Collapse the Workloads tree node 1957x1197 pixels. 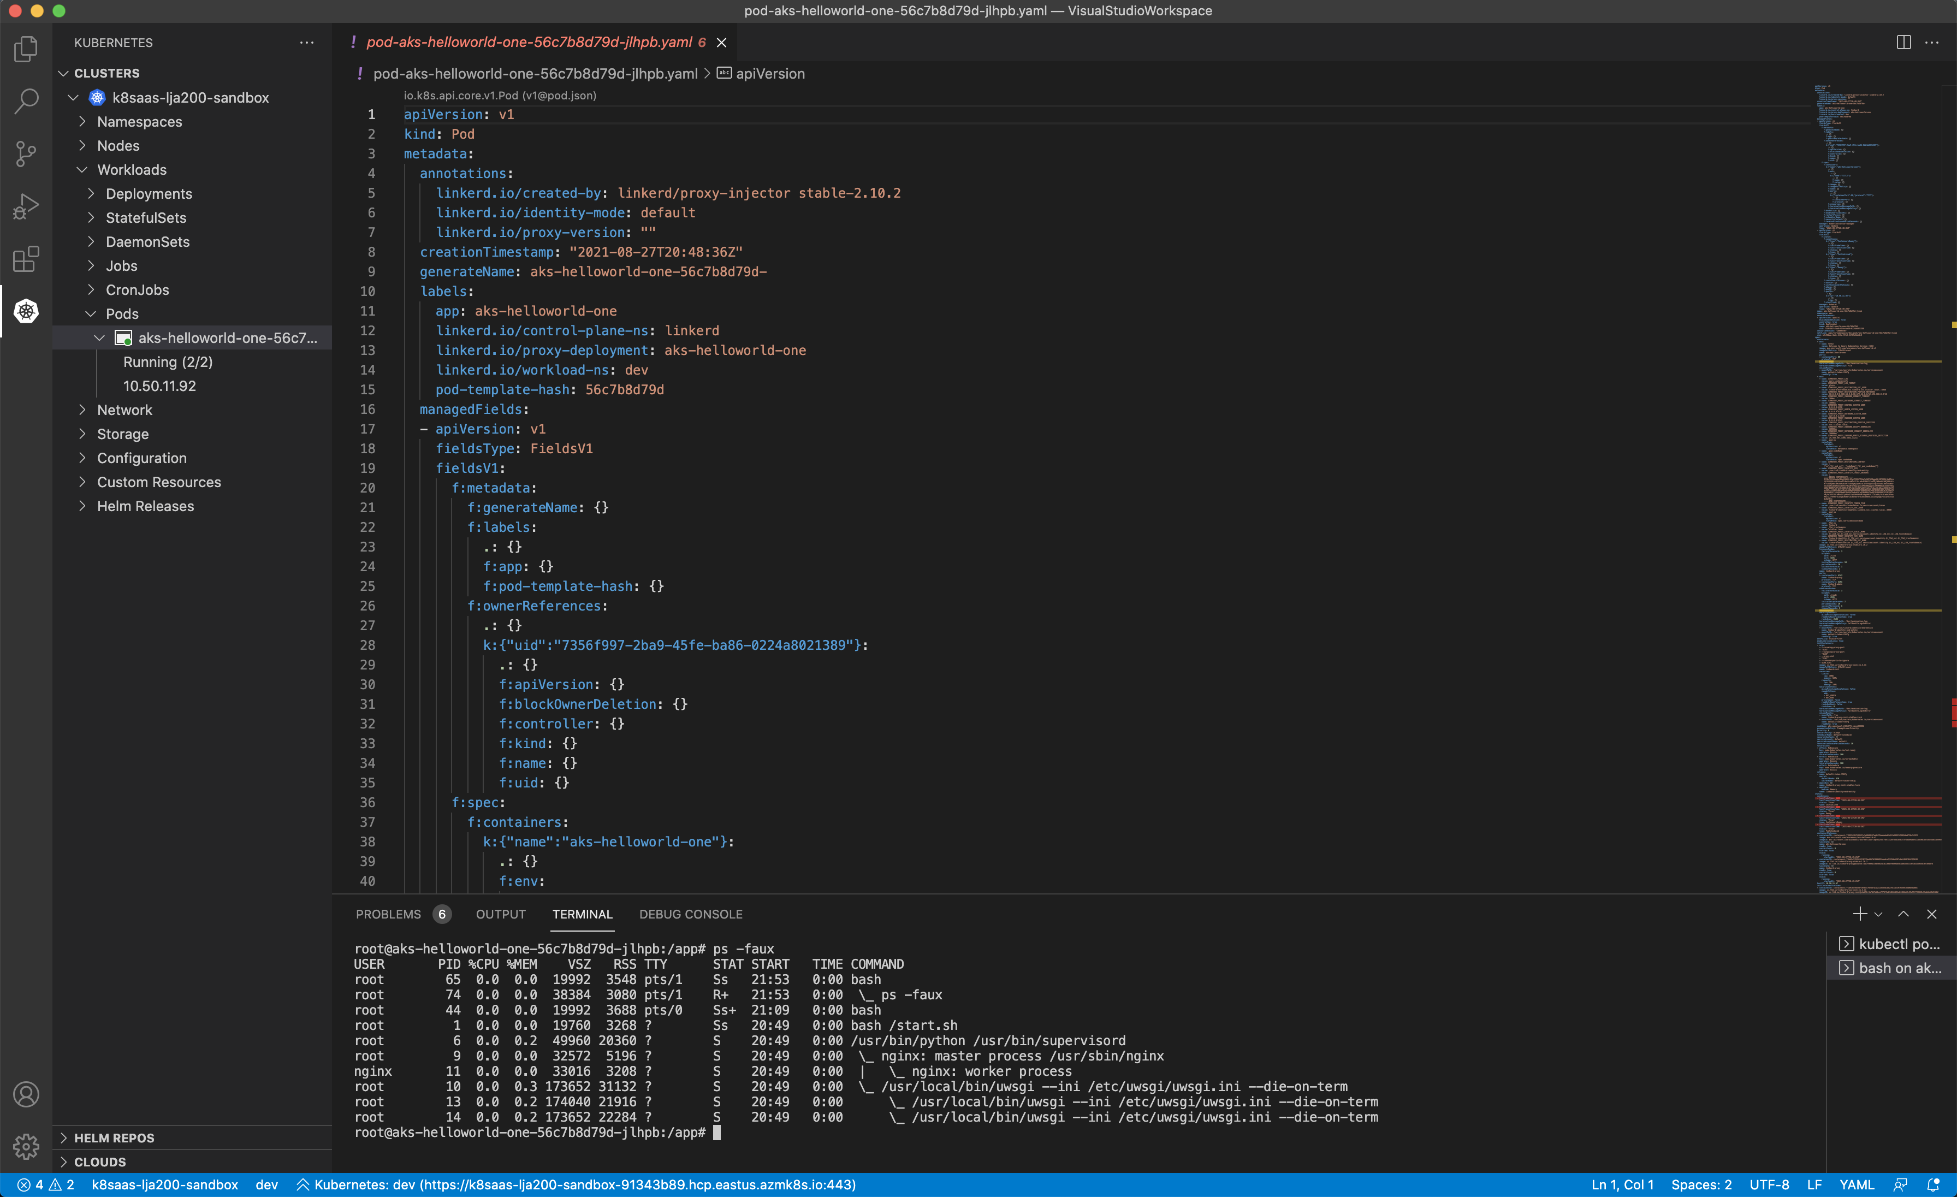click(82, 169)
